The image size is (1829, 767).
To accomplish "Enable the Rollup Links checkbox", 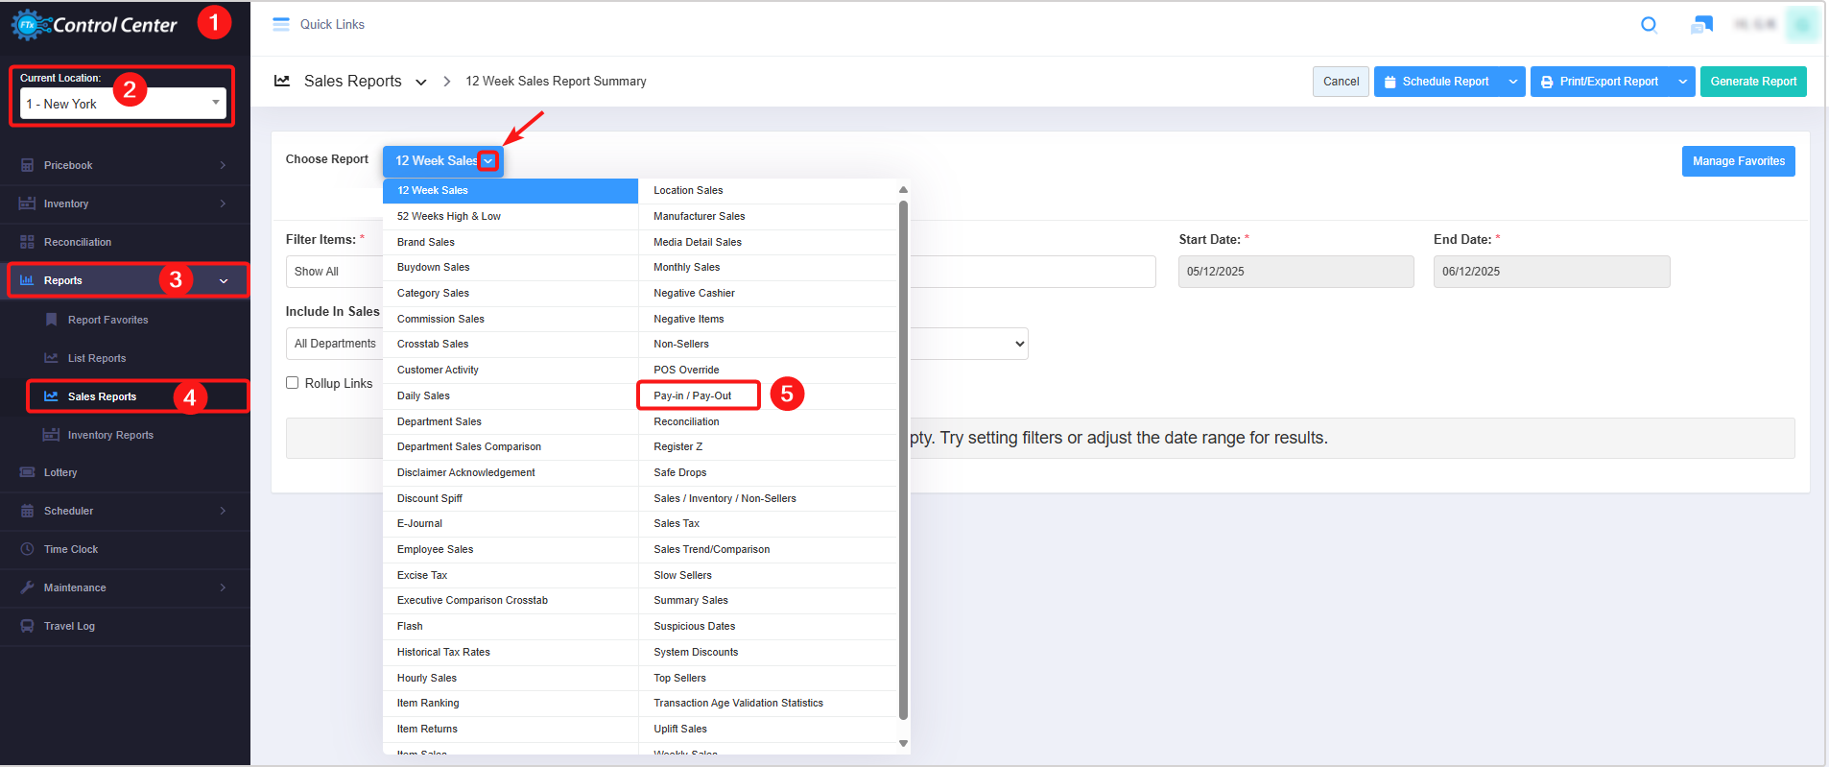I will pos(293,383).
